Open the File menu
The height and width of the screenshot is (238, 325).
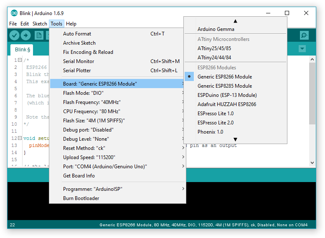tap(13, 24)
